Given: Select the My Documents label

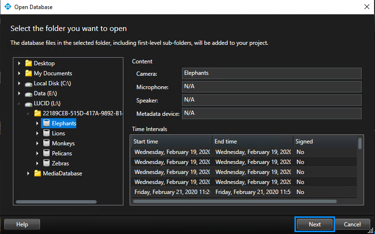Looking at the screenshot, I should click(53, 73).
